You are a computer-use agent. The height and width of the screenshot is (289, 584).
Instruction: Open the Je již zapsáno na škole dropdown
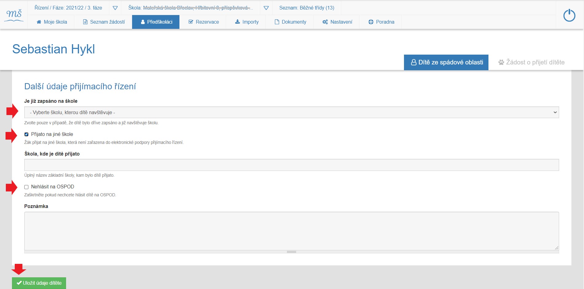(292, 112)
